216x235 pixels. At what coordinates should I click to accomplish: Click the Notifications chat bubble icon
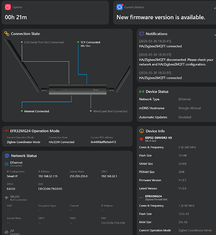(x=141, y=34)
